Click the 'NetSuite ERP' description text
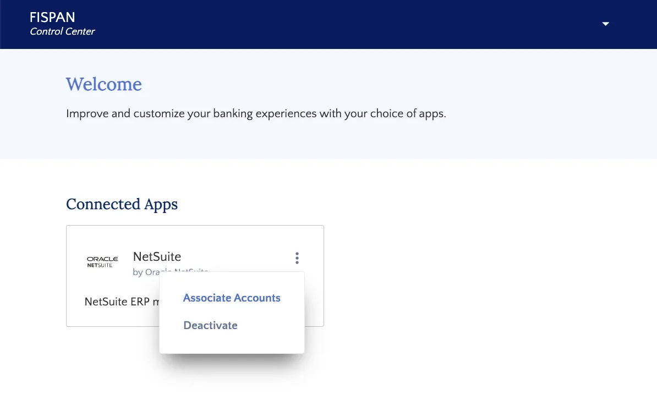657x416 pixels. 122,302
